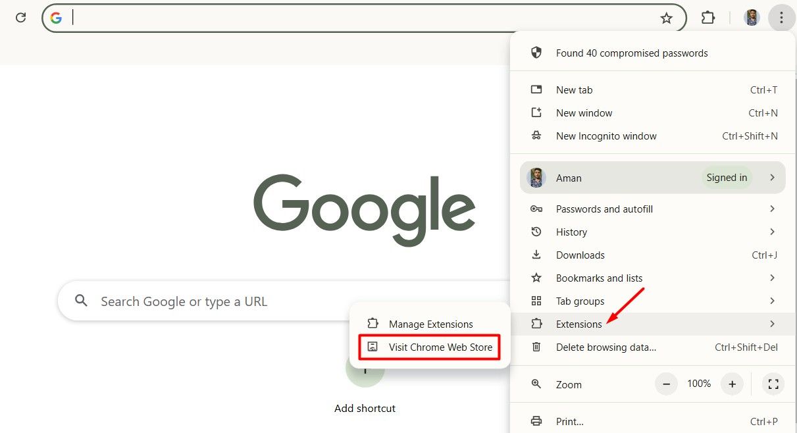Click inside the address bar
Viewport: 797px width, 433px height.
pyautogui.click(x=263, y=18)
